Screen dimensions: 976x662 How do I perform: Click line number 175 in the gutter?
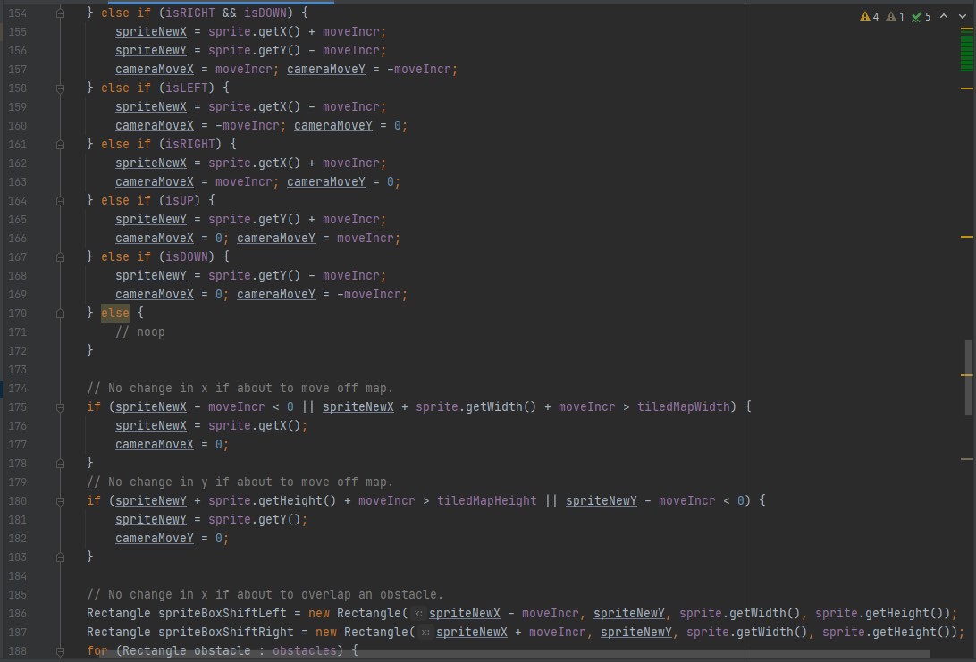point(17,407)
